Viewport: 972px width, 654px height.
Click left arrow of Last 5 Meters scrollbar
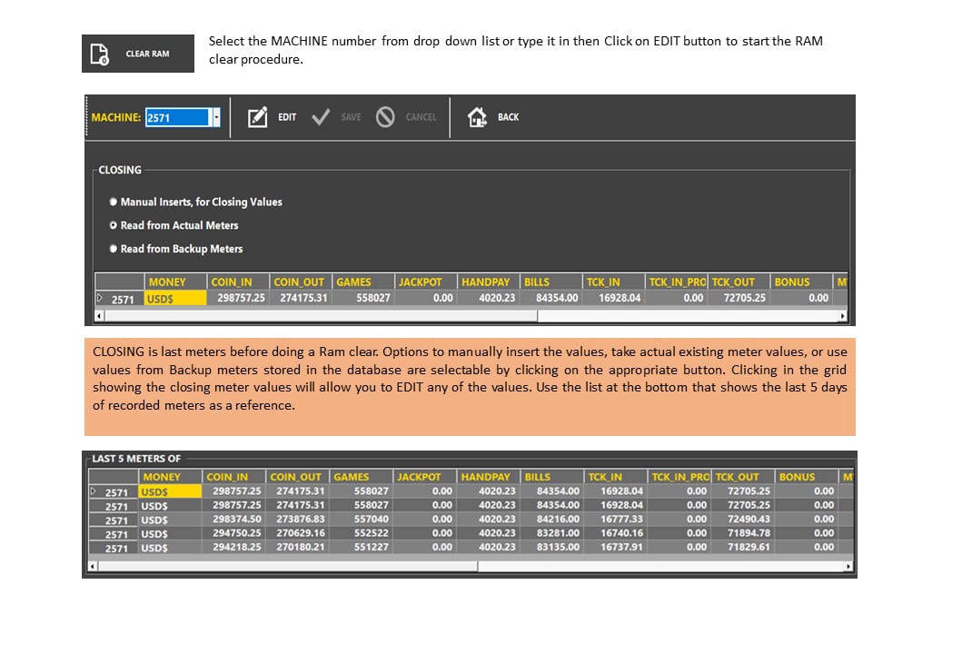[93, 566]
